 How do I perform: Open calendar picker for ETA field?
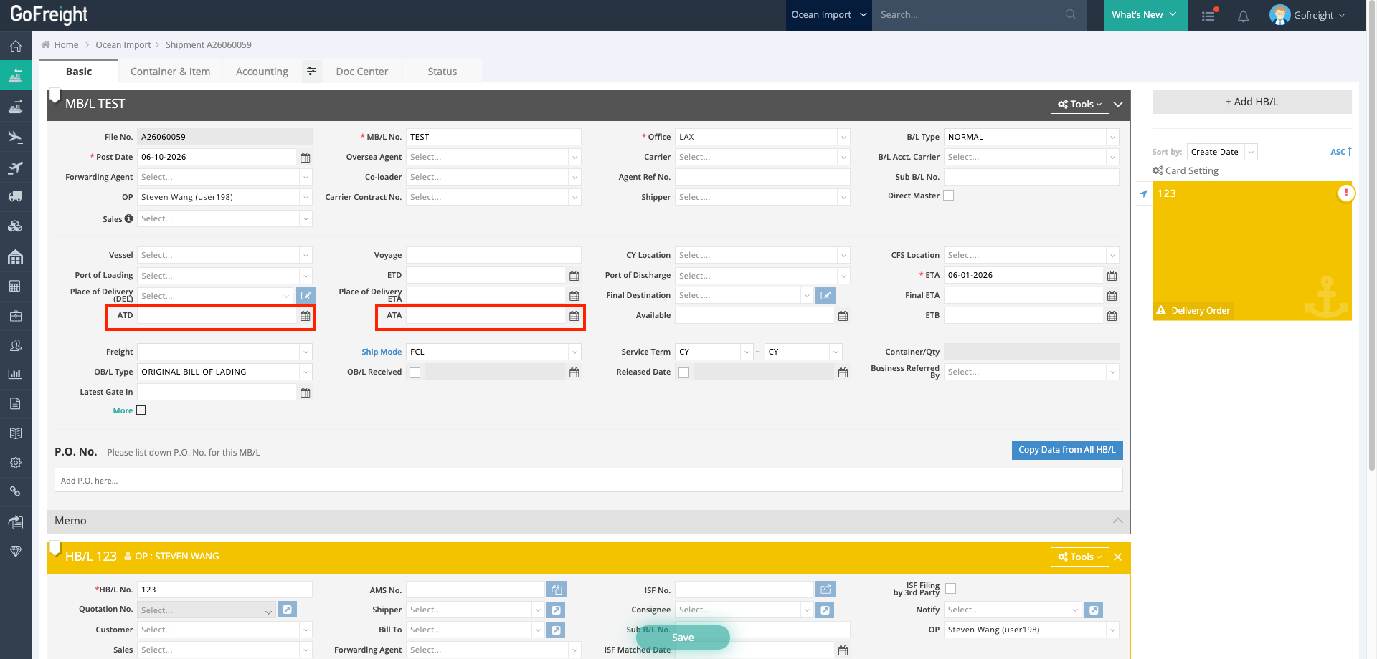pyautogui.click(x=1112, y=276)
